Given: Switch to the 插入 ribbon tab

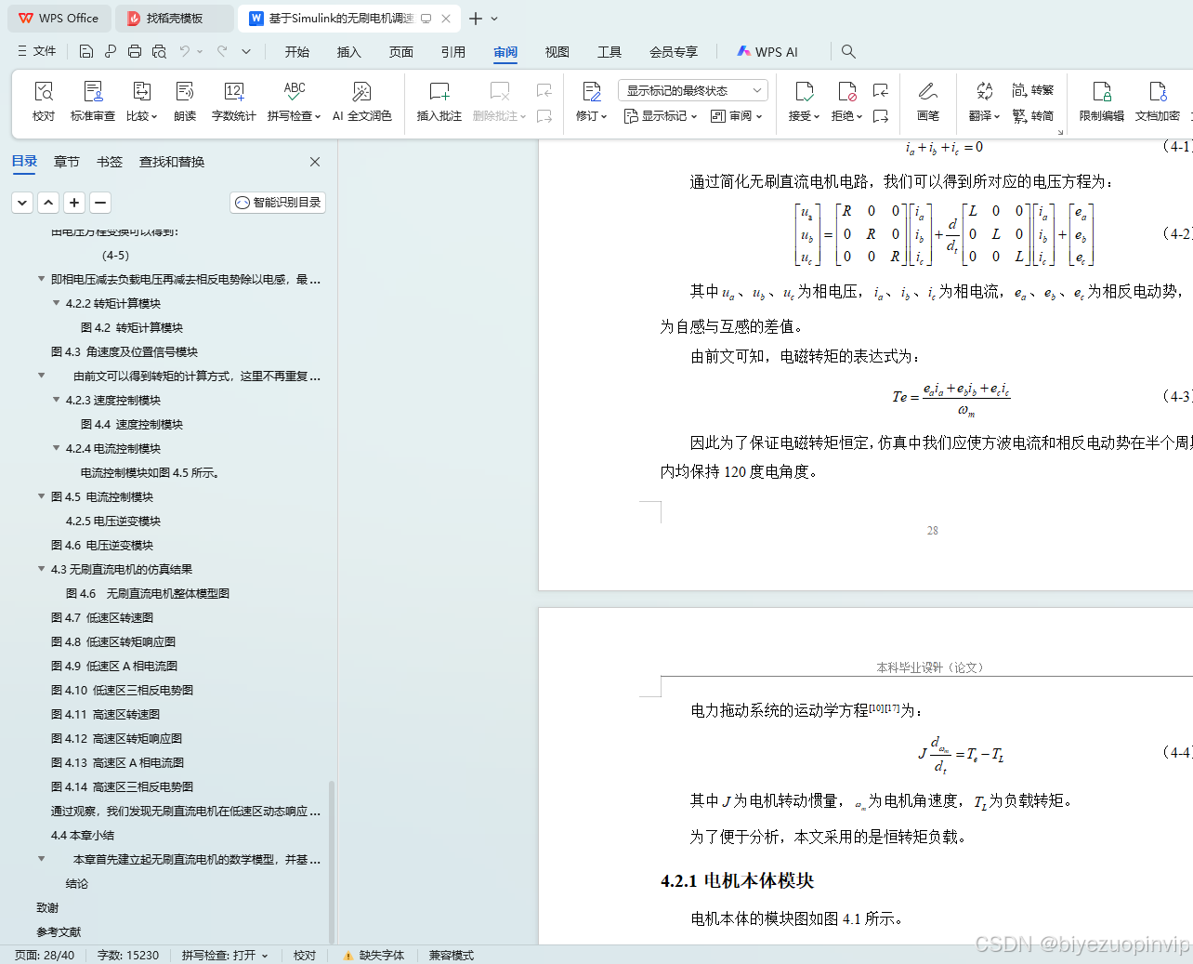Looking at the screenshot, I should [349, 52].
